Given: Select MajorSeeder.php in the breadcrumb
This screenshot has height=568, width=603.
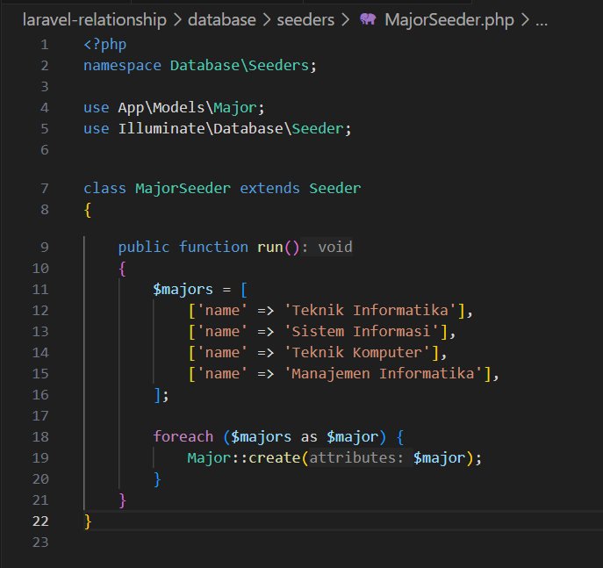Looking at the screenshot, I should point(448,19).
